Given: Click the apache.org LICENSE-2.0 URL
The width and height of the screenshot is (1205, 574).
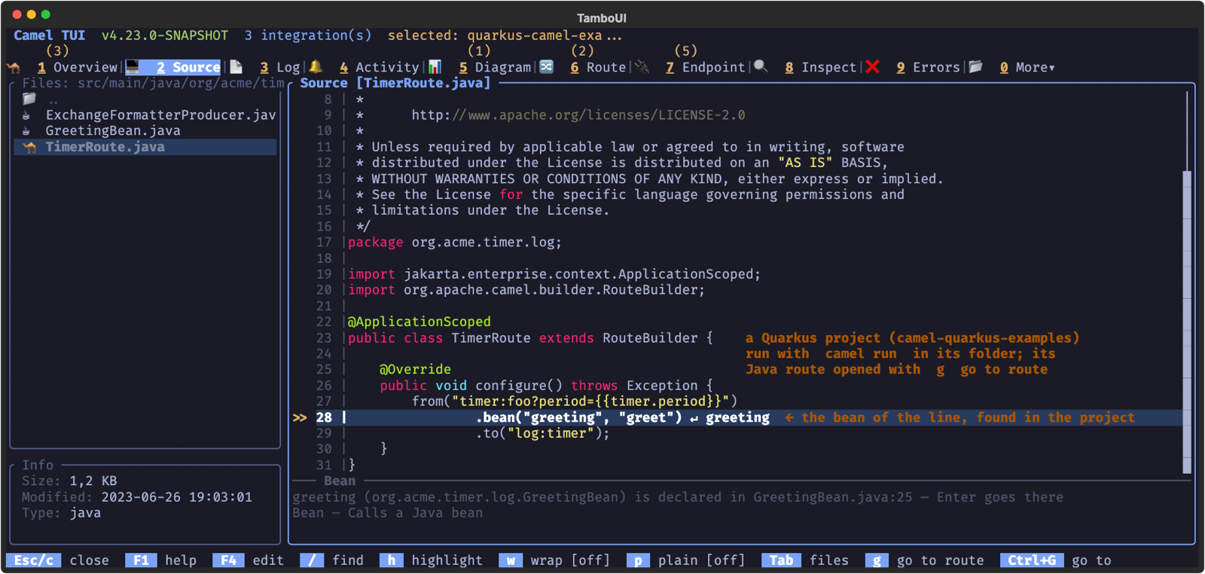Looking at the screenshot, I should (x=578, y=115).
